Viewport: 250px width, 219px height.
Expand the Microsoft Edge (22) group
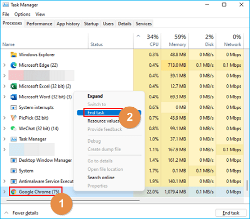click(4, 65)
